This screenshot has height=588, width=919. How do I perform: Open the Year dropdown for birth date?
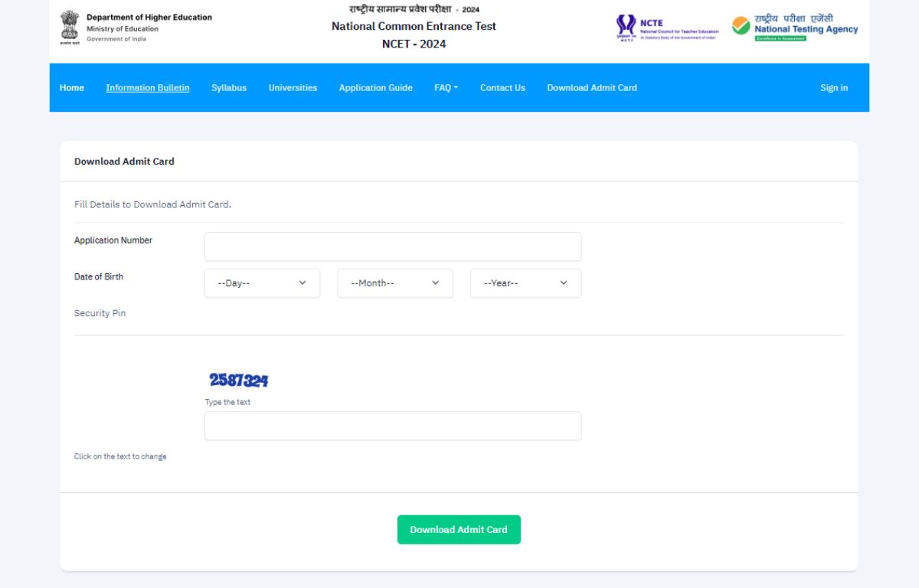pos(525,283)
